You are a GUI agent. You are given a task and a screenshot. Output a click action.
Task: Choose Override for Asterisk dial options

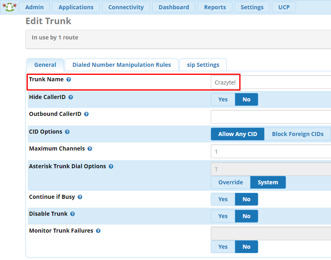(230, 182)
